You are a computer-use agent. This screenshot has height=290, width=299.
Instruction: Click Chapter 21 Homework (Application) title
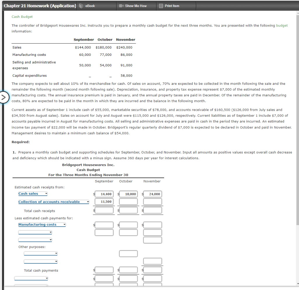40,6
